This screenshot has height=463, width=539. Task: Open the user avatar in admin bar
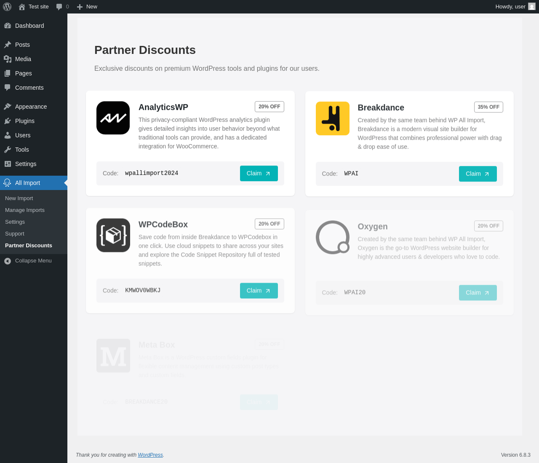[x=532, y=7]
